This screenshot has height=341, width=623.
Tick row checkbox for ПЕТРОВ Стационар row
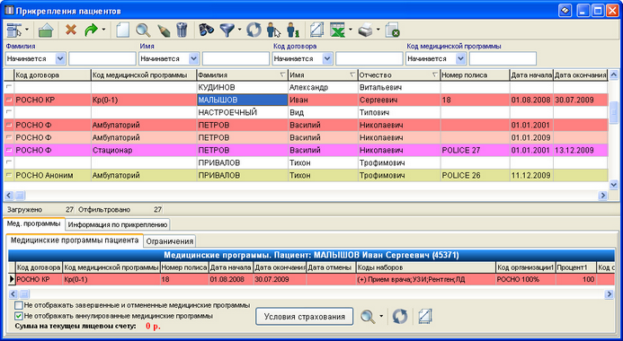pos(9,150)
